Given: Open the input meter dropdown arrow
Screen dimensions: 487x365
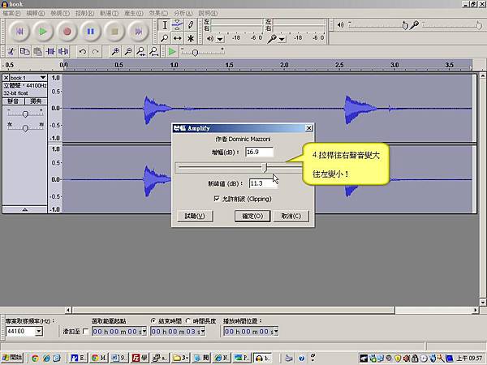Looking at the screenshot, I should pyautogui.click(x=282, y=39).
